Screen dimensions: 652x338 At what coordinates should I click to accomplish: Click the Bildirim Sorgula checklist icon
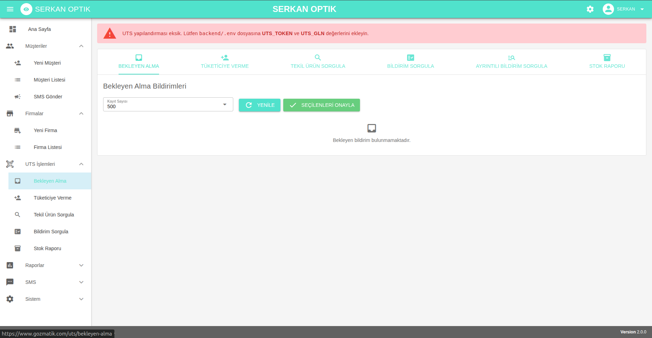(18, 232)
